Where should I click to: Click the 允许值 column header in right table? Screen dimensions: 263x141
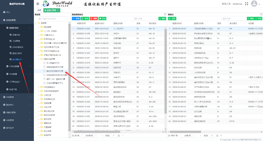tap(251, 23)
